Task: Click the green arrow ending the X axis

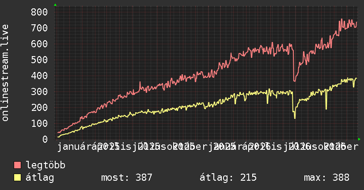Action: coord(359,139)
